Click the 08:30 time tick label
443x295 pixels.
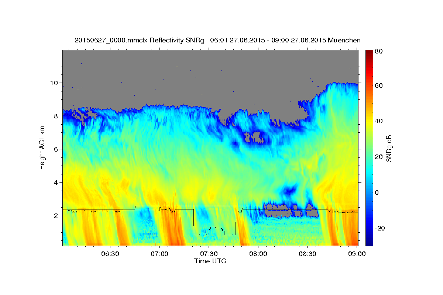308,254
